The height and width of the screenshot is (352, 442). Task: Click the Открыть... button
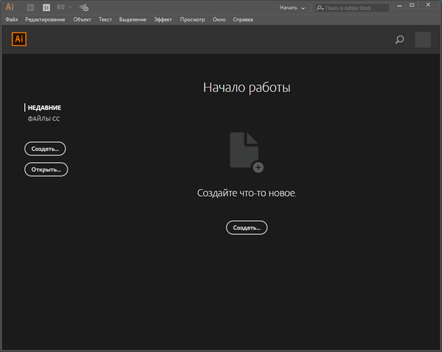coord(46,170)
